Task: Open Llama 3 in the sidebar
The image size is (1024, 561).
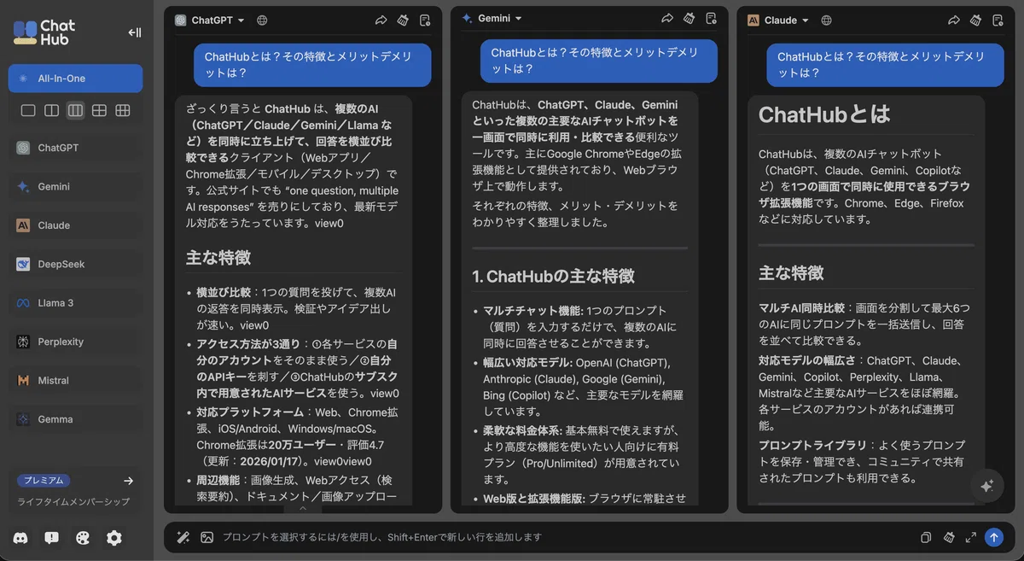Action: click(x=75, y=303)
